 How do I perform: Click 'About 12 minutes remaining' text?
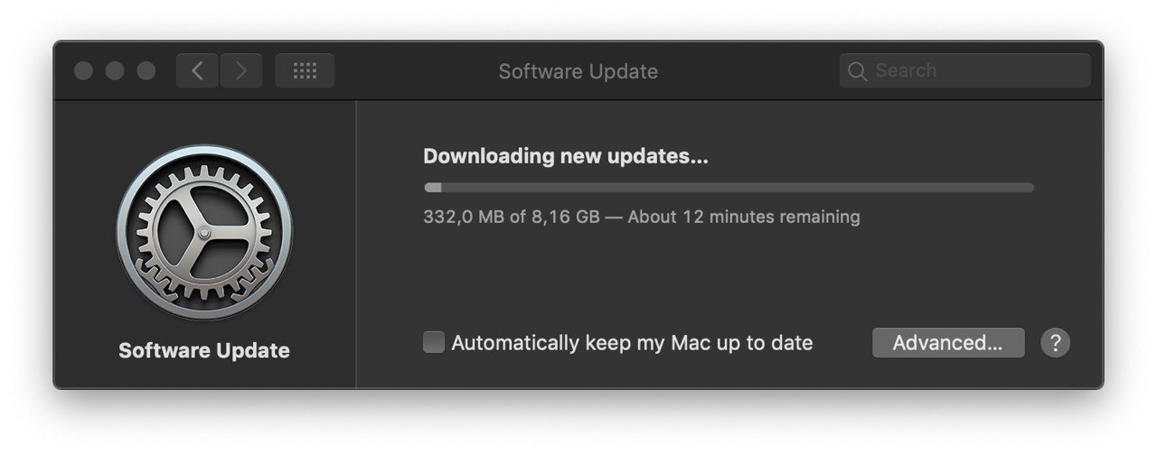tap(744, 217)
